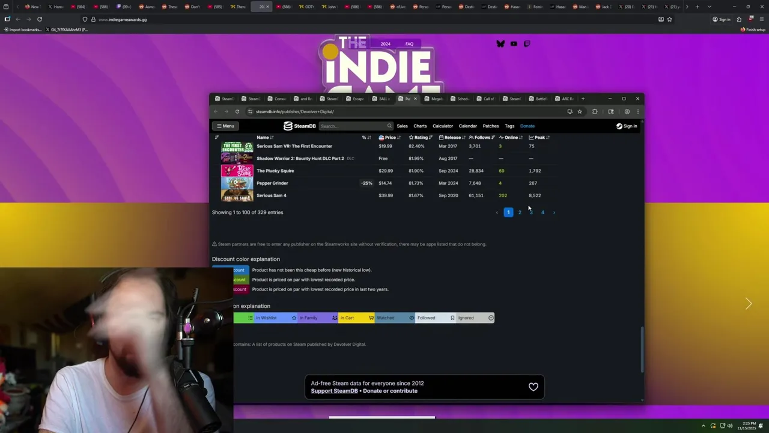This screenshot has height=433, width=769.
Task: Open the front browser's three-dot menu
Action: (x=638, y=111)
